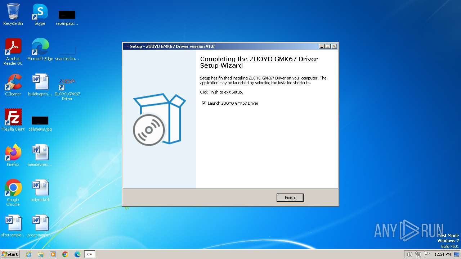Select the searchscho desktop file

pos(67,53)
